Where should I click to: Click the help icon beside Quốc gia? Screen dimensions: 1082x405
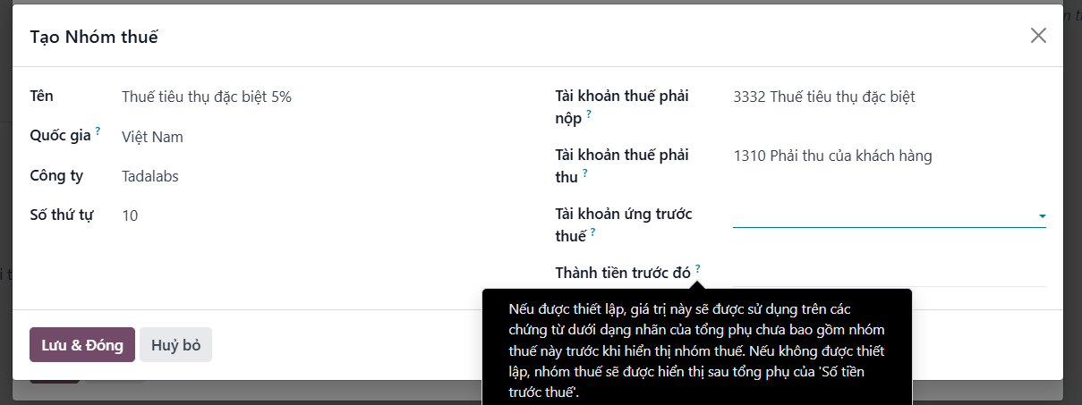tap(98, 131)
